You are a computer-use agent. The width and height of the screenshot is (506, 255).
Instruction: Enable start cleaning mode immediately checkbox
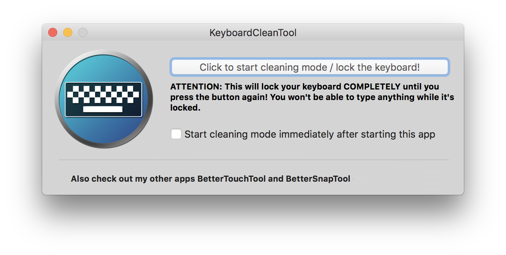point(176,134)
